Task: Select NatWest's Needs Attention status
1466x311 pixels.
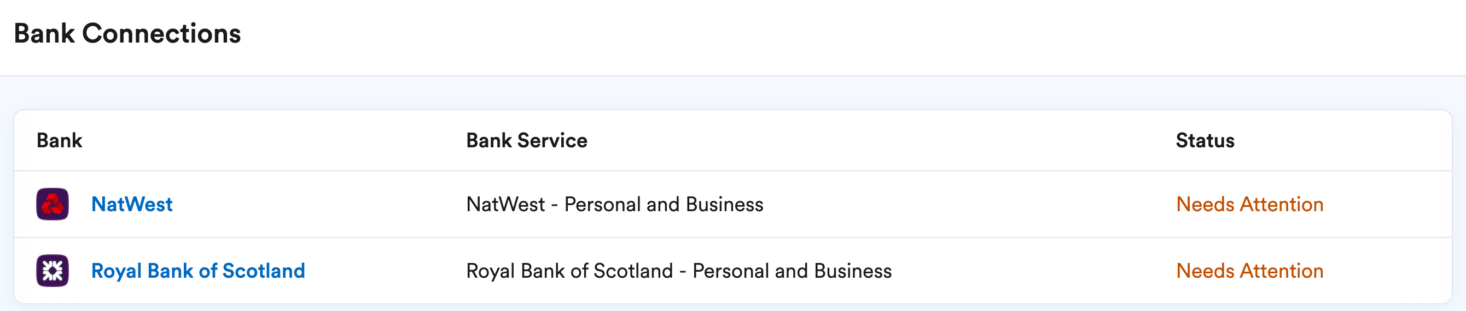Action: [1250, 204]
